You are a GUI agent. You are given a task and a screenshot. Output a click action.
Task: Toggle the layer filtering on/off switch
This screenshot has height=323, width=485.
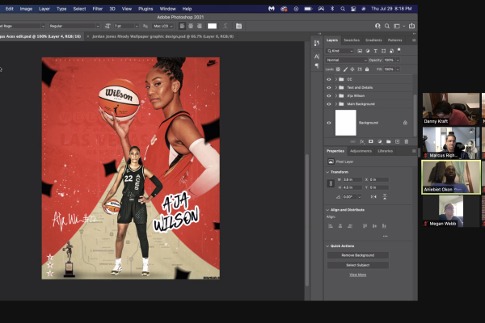pyautogui.click(x=399, y=50)
